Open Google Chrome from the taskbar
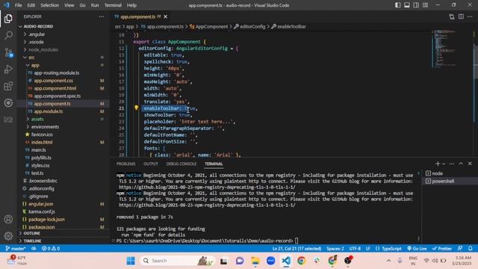The height and width of the screenshot is (269, 478). [301, 261]
